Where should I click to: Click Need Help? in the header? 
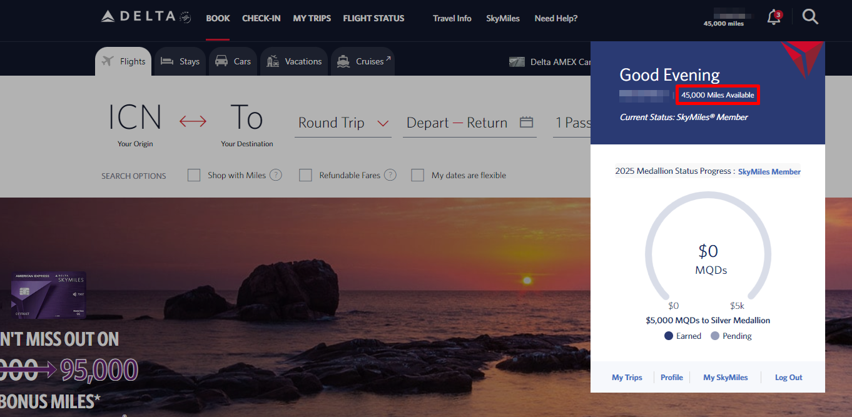click(x=556, y=18)
